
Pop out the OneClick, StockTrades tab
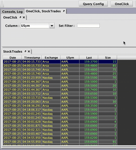point(64,11)
